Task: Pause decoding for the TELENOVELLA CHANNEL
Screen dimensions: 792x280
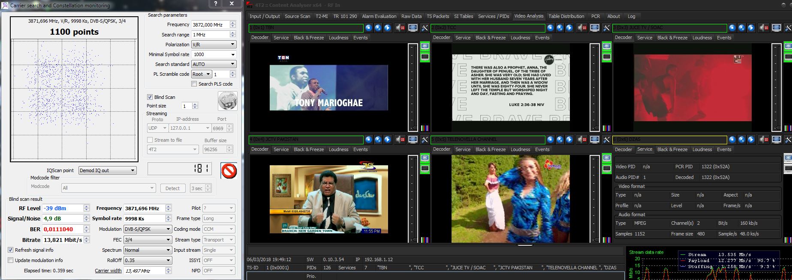Action: pyautogui.click(x=560, y=140)
